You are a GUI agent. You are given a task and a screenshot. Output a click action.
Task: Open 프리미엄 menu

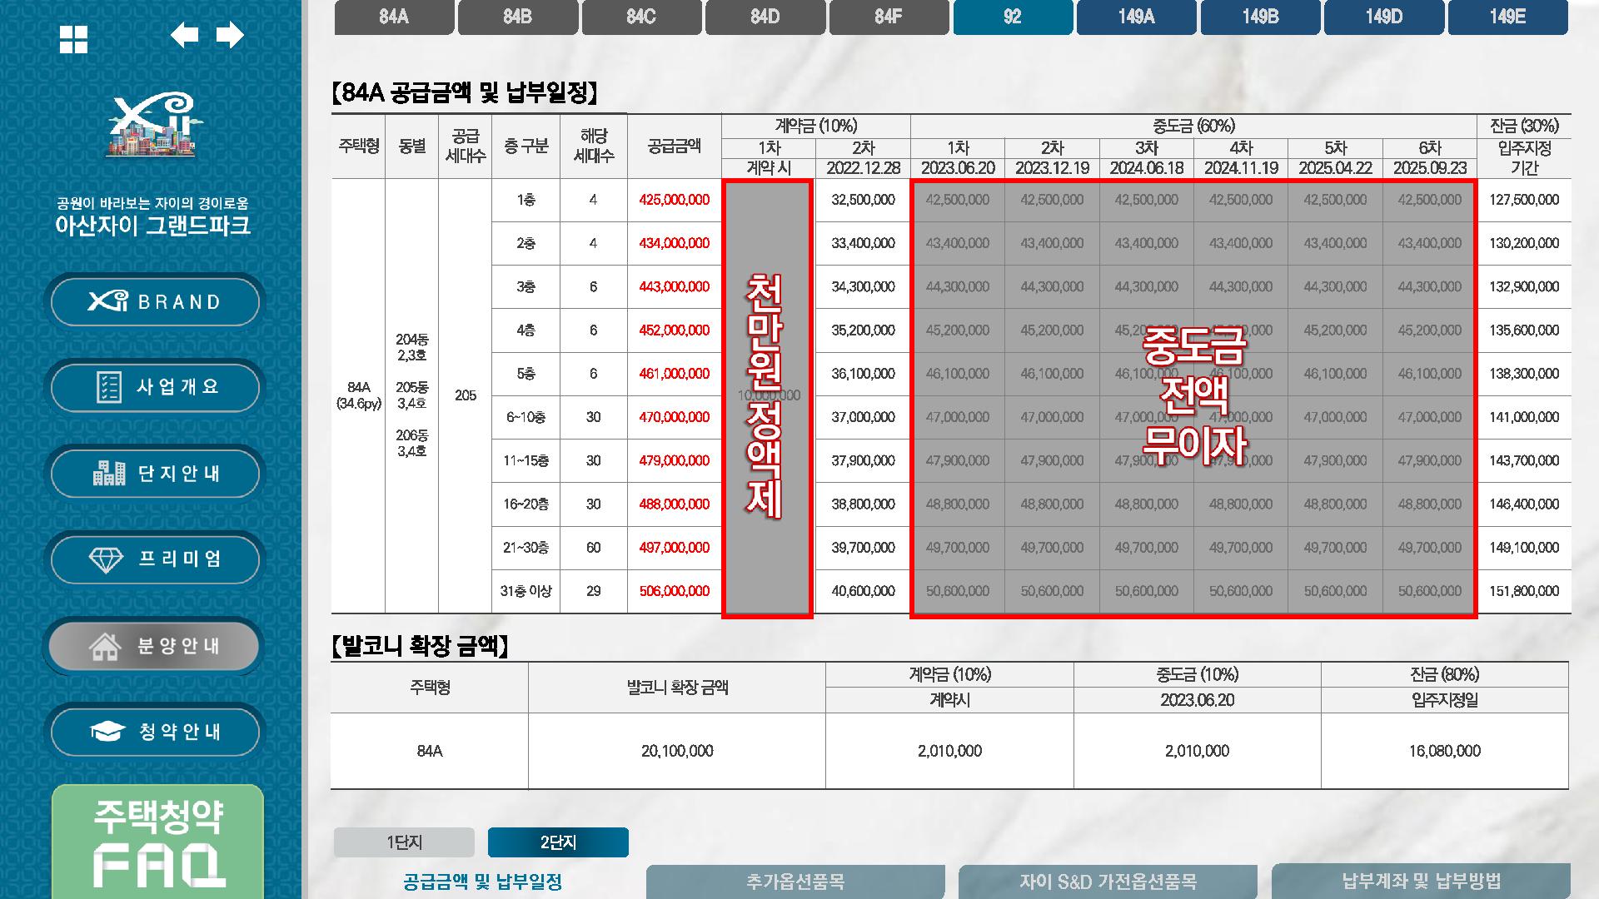(155, 559)
